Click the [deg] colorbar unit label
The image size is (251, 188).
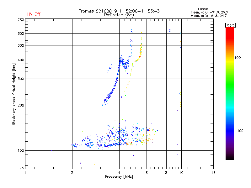[230, 25]
